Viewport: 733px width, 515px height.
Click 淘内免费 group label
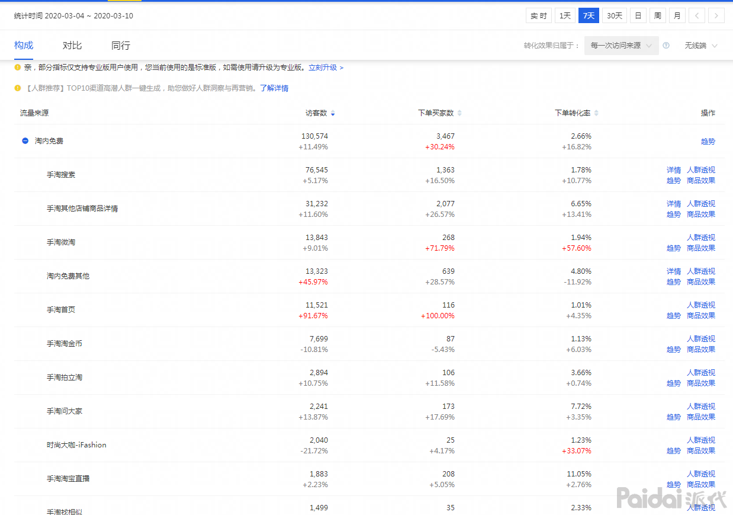(49, 141)
